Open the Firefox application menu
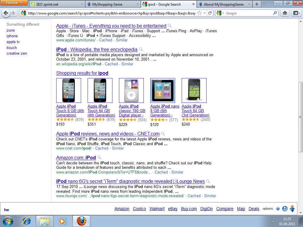The height and width of the screenshot is (227, 303). pyautogui.click(x=14, y=3)
